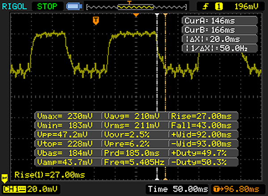This screenshot has height=196, width=268.
Task: Click the Freq=5.405Hz measurement
Action: [134, 162]
